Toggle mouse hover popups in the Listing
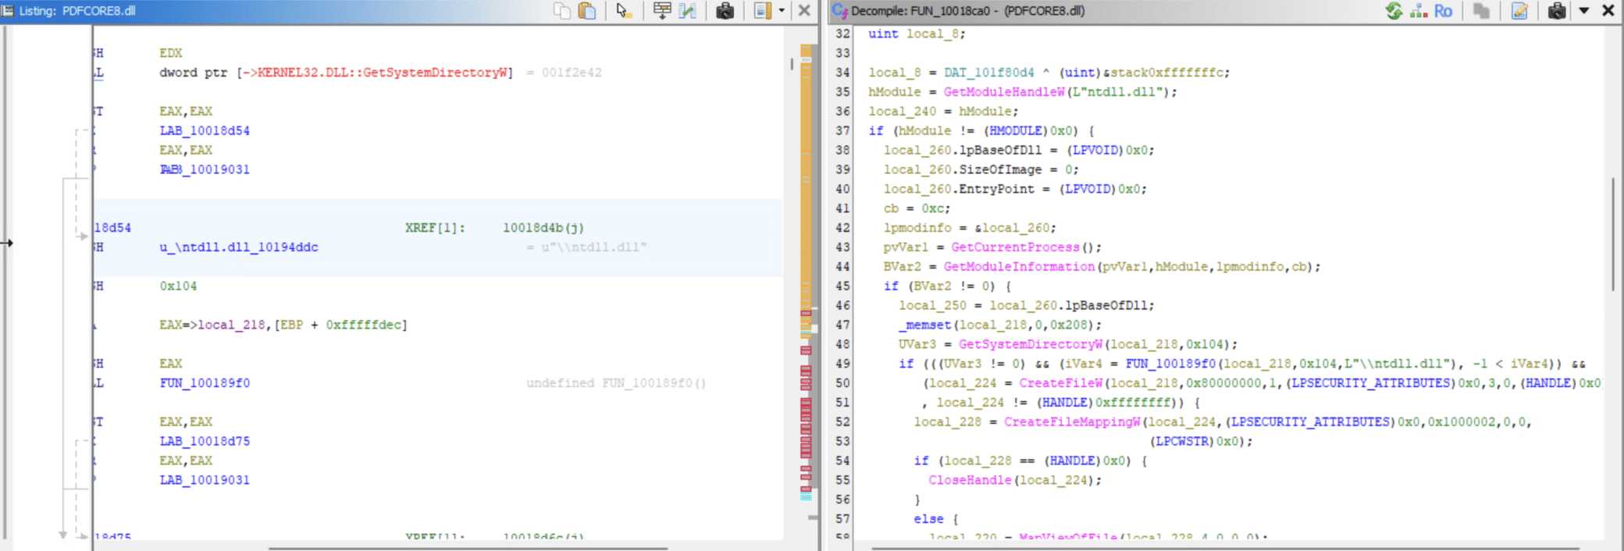 tap(623, 11)
